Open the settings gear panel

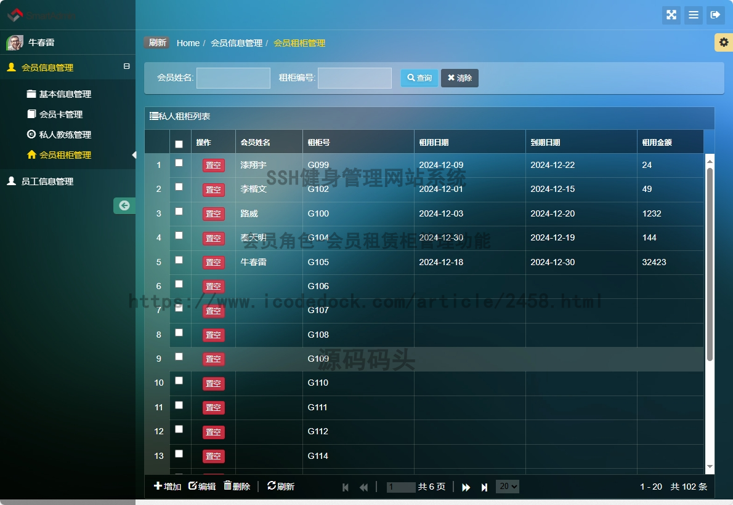[x=724, y=42]
